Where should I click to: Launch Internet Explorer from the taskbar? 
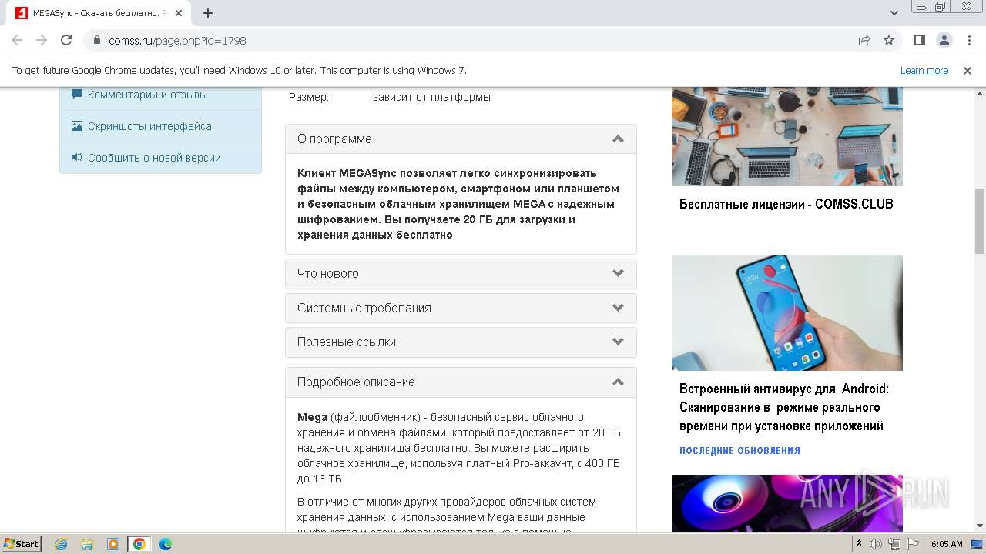[62, 544]
